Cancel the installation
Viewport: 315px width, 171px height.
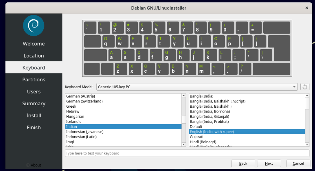[298, 163]
